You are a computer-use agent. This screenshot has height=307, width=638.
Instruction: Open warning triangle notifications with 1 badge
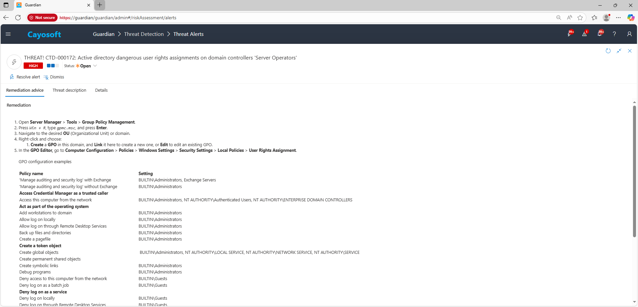584,34
